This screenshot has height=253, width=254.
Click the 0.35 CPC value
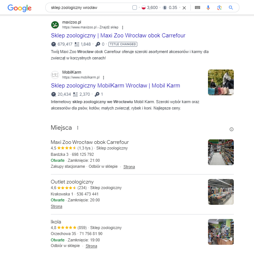click(173, 7)
